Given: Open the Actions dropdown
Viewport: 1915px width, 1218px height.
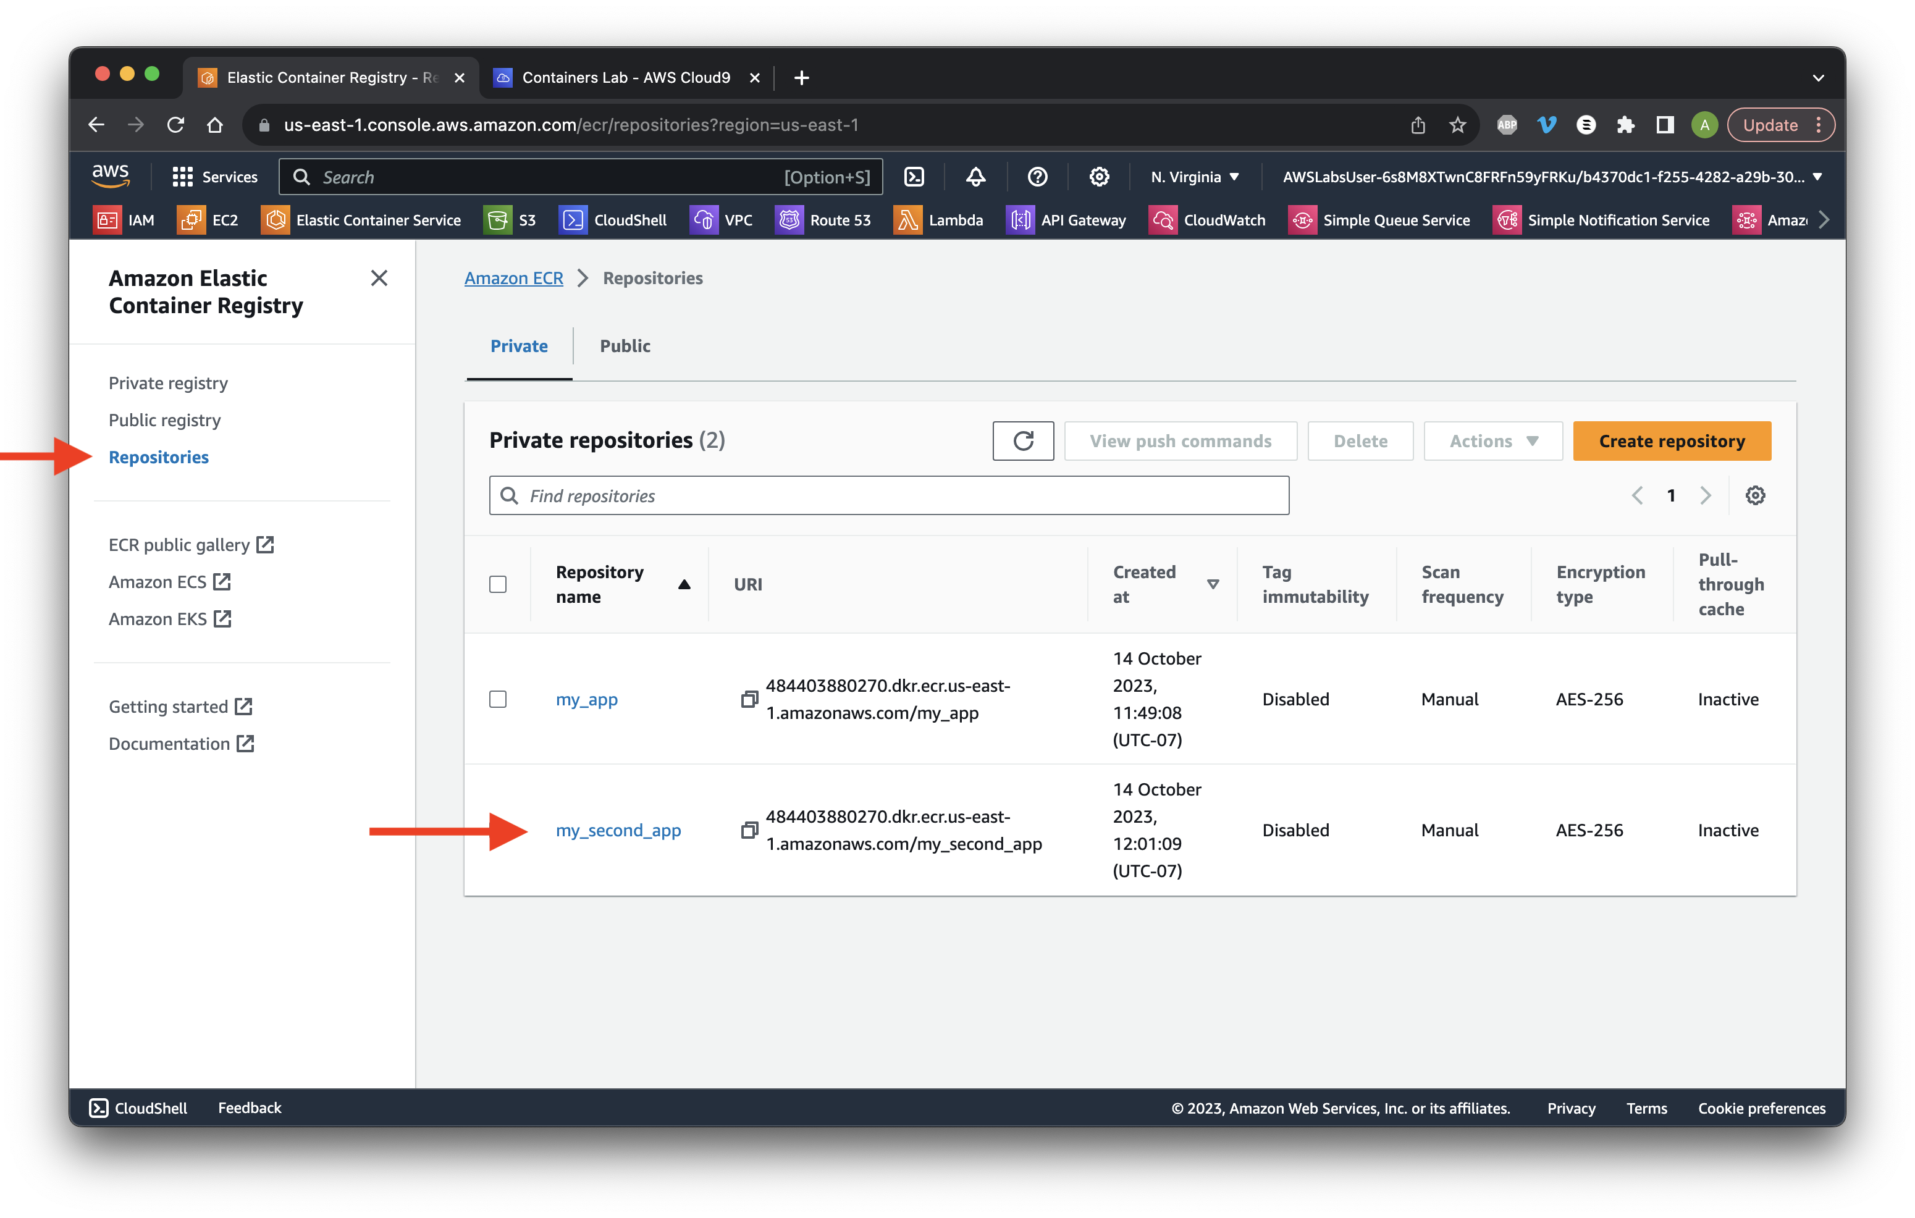Looking at the screenshot, I should pyautogui.click(x=1492, y=440).
